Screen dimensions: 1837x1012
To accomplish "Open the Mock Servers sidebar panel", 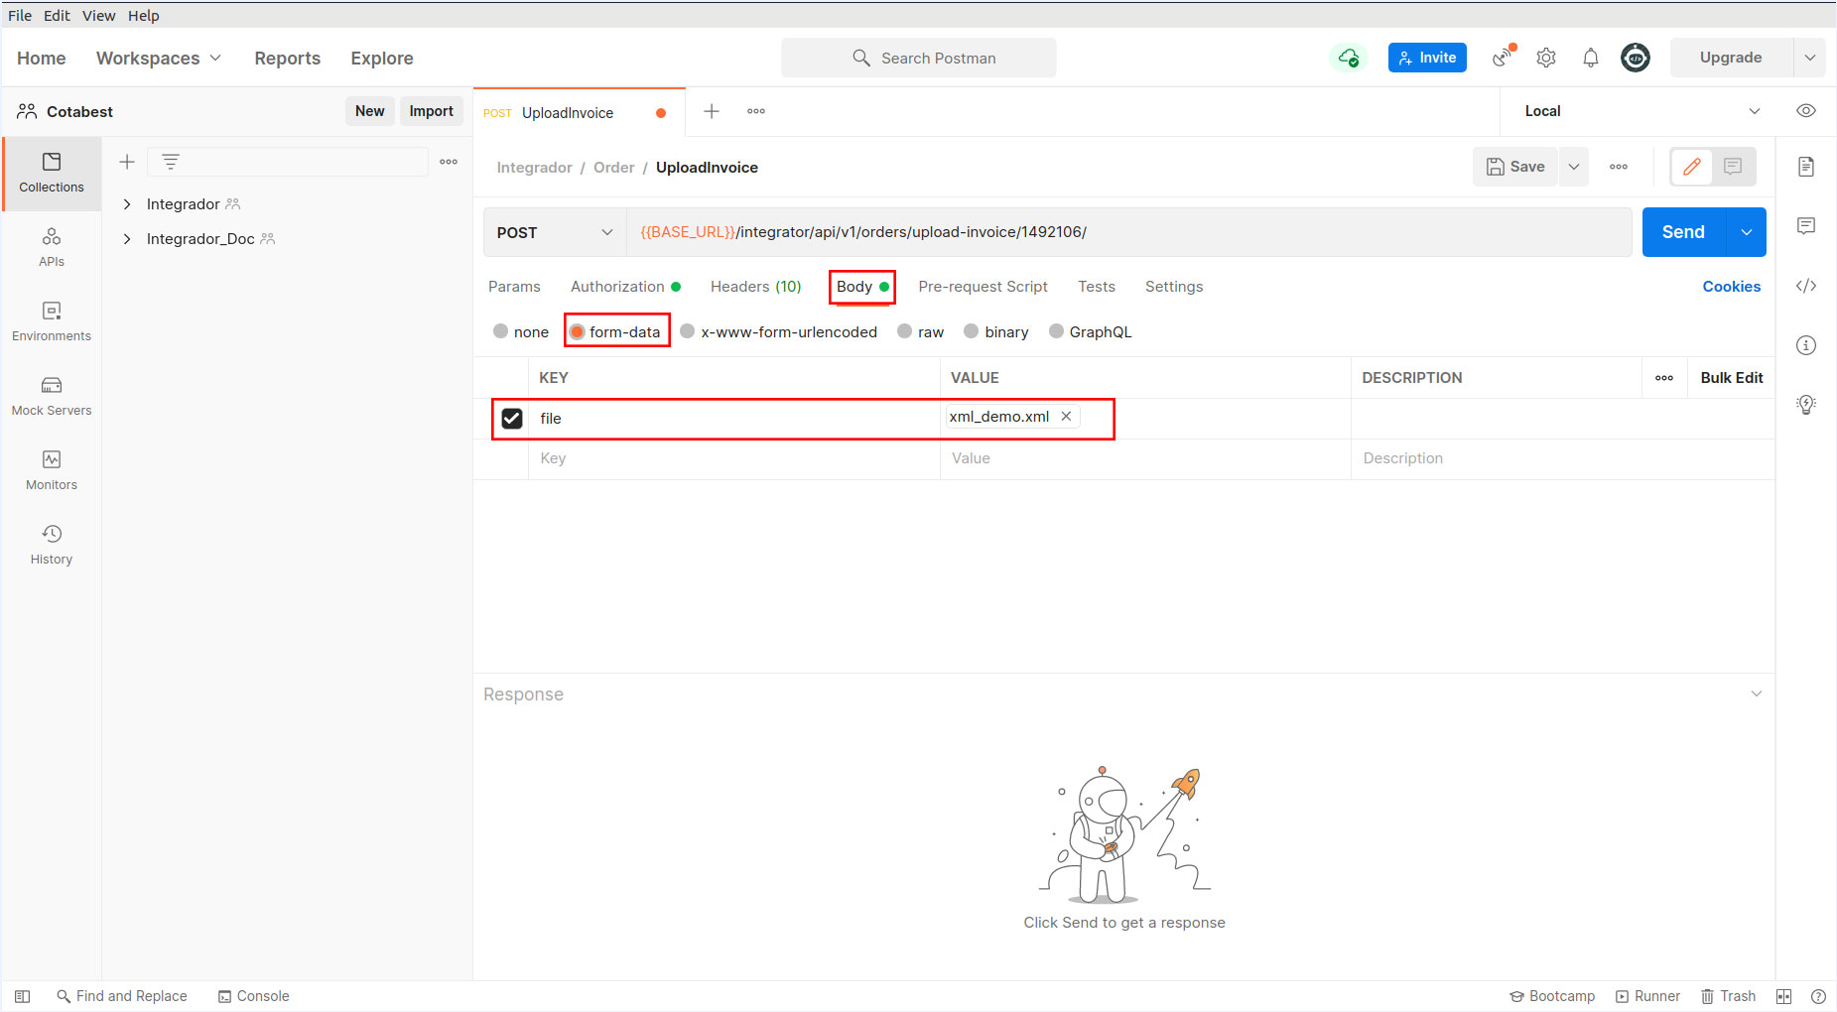I will coord(52,397).
